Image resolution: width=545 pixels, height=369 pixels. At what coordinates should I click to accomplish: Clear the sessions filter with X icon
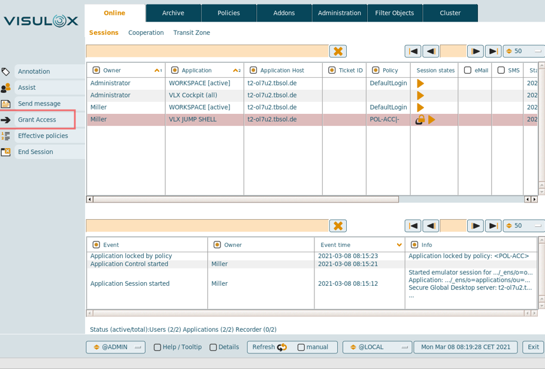tap(338, 52)
